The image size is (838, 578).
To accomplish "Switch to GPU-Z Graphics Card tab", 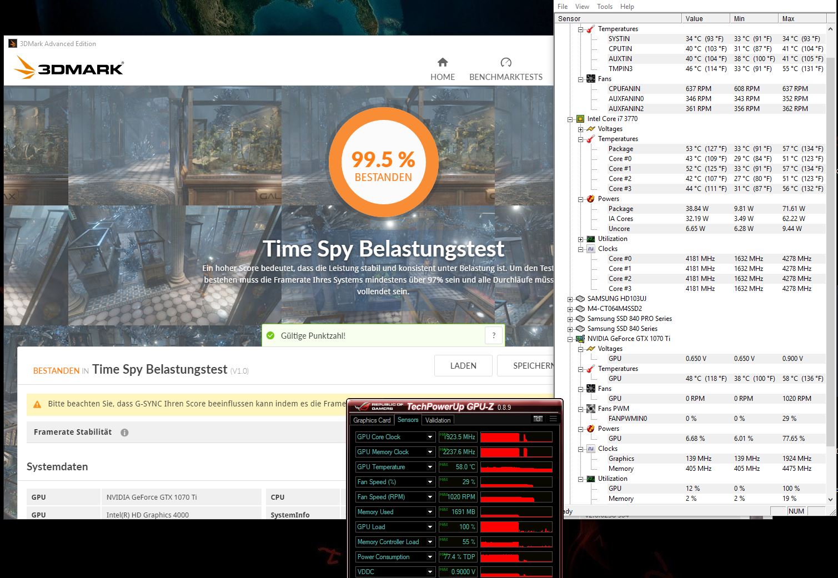I will tap(372, 420).
